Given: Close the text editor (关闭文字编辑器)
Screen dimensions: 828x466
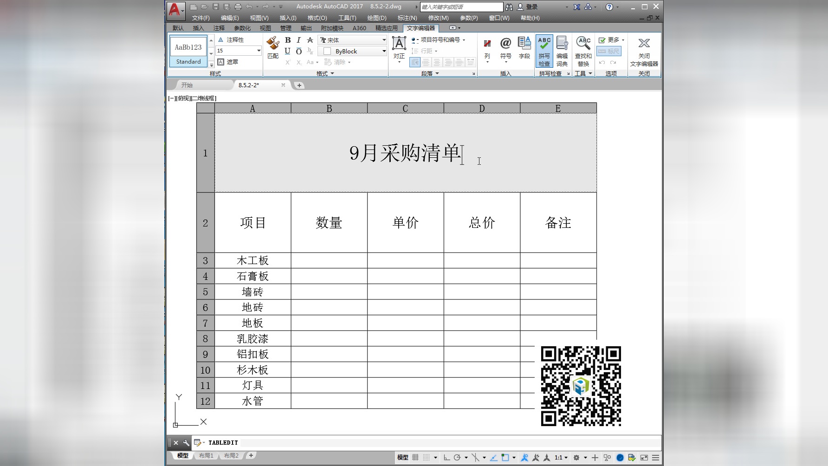Looking at the screenshot, I should coord(644,51).
